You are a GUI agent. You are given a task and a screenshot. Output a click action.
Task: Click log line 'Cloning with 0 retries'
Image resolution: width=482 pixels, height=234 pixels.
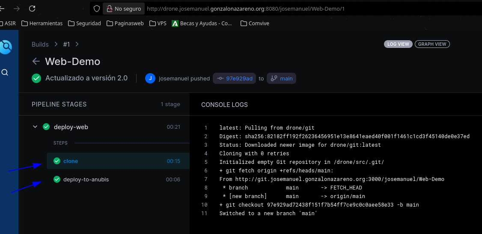tap(254, 153)
